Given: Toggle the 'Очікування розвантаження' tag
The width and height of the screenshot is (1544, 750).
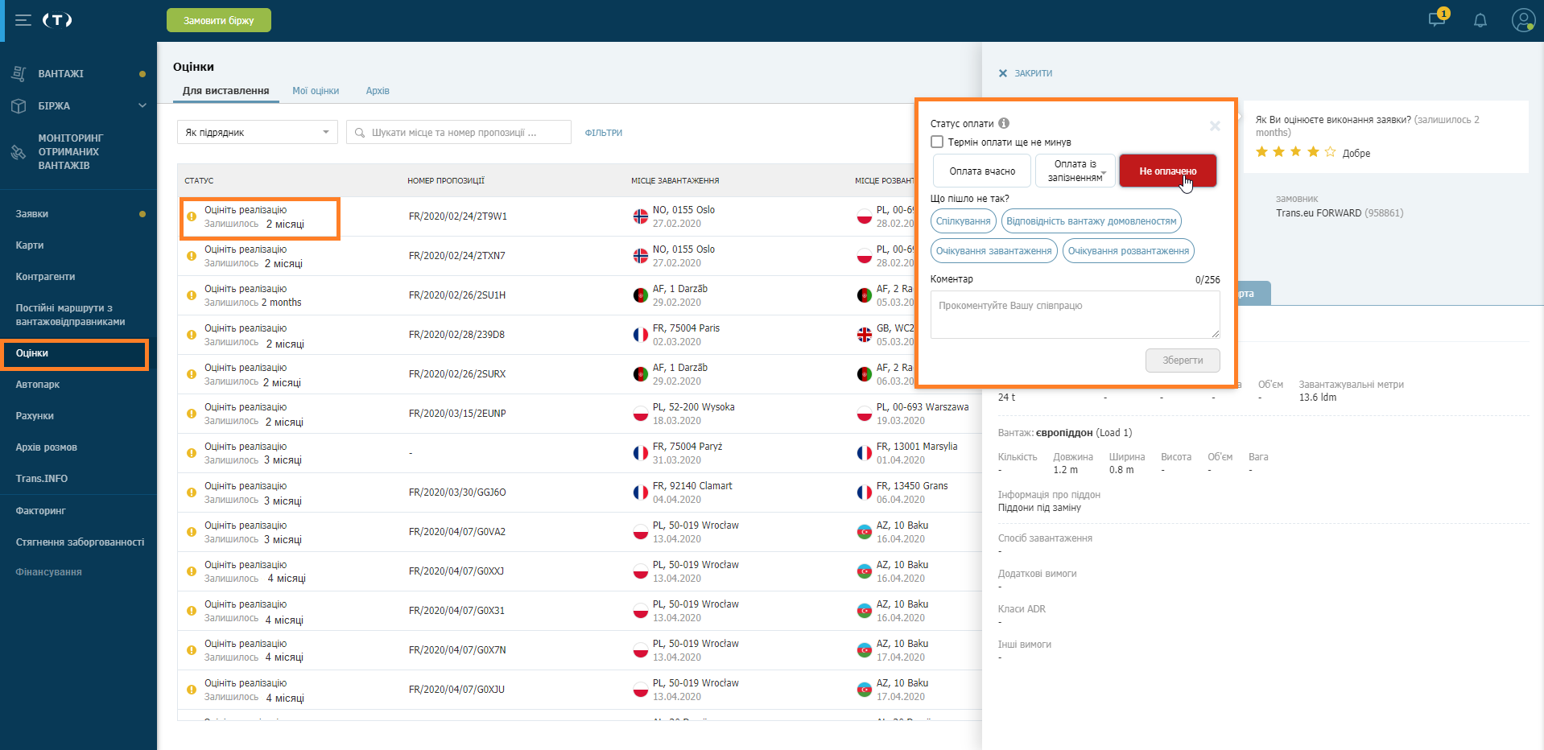Looking at the screenshot, I should tap(1128, 251).
